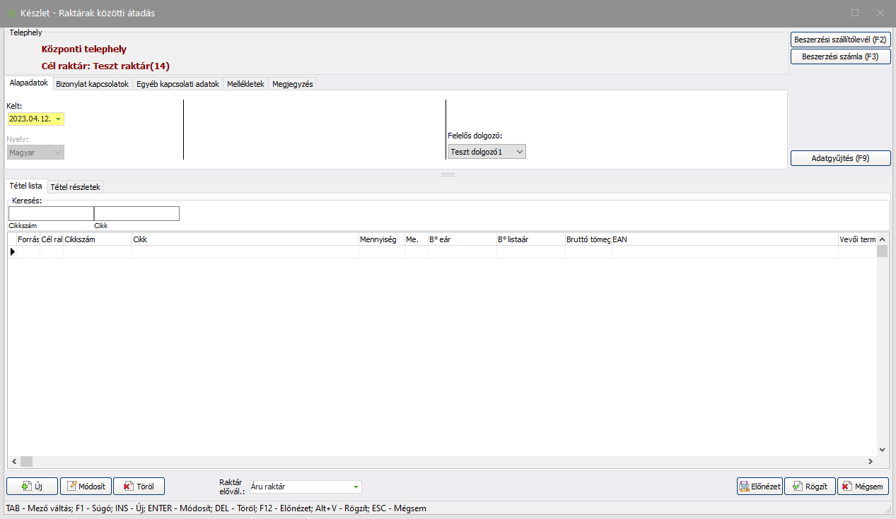The image size is (896, 519).
Task: Click the Új button icon
Action: [26, 486]
